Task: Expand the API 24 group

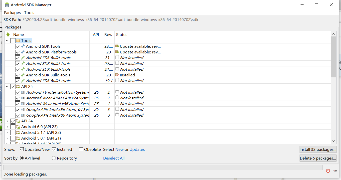Action: pos(7,121)
